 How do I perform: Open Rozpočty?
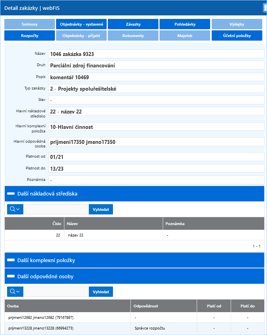point(30,35)
